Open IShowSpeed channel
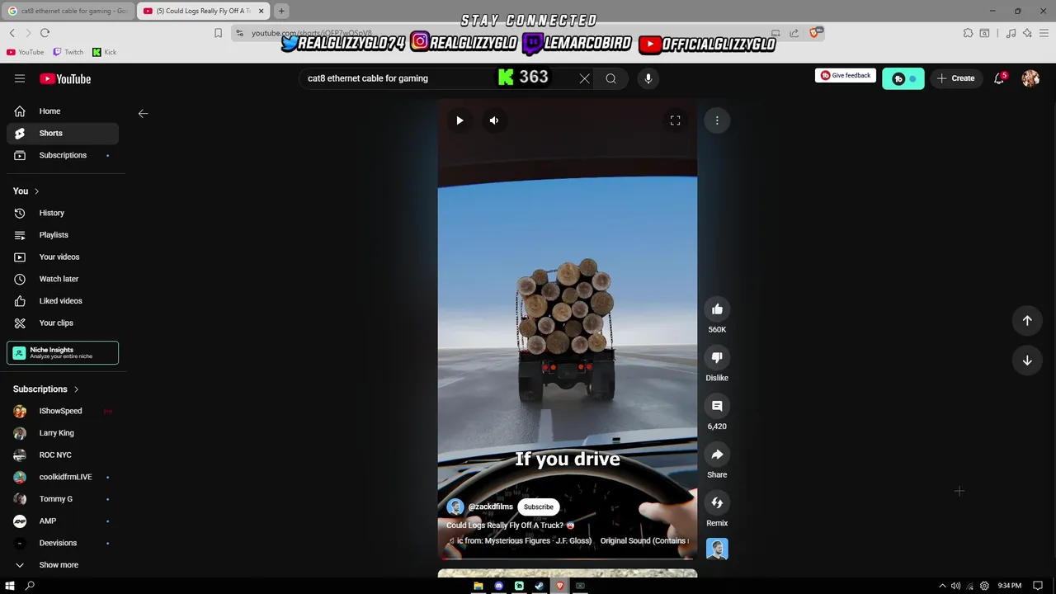The height and width of the screenshot is (594, 1056). click(x=63, y=411)
